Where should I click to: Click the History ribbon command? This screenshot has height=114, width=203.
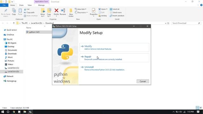coord(103,16)
